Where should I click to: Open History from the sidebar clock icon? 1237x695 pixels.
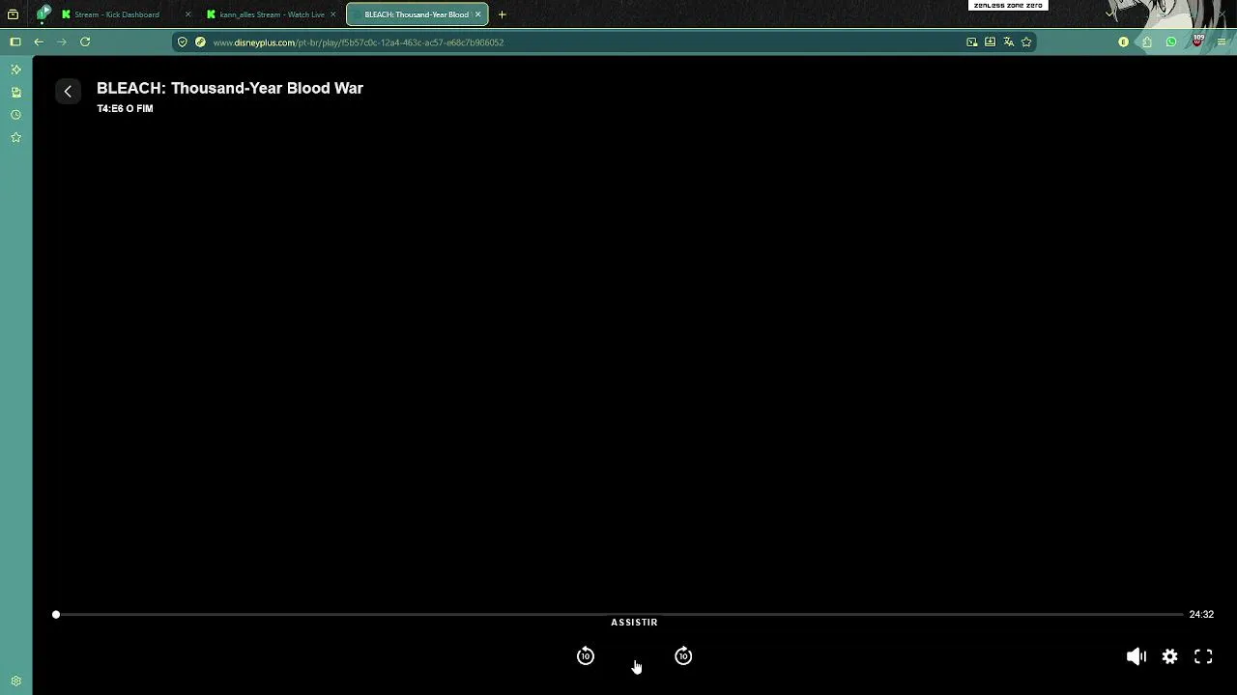point(15,115)
